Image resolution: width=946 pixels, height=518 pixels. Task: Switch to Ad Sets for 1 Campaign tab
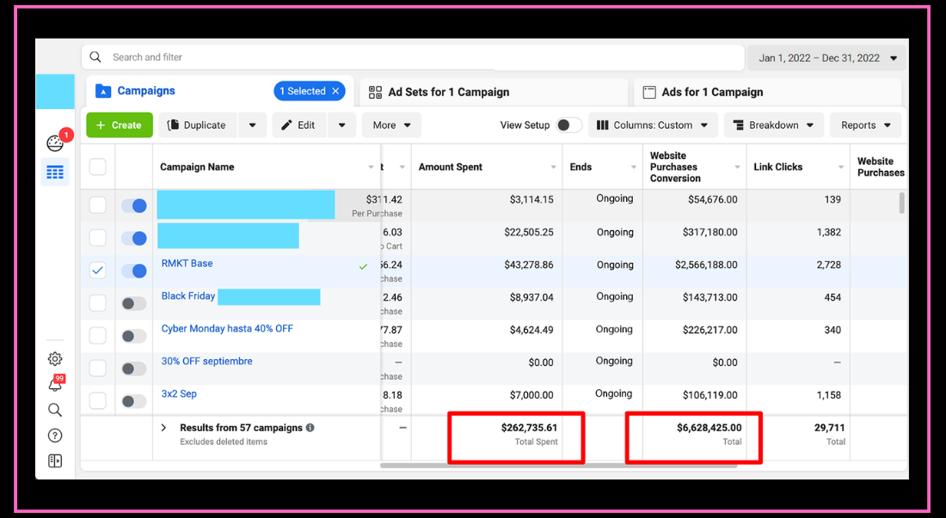[448, 92]
